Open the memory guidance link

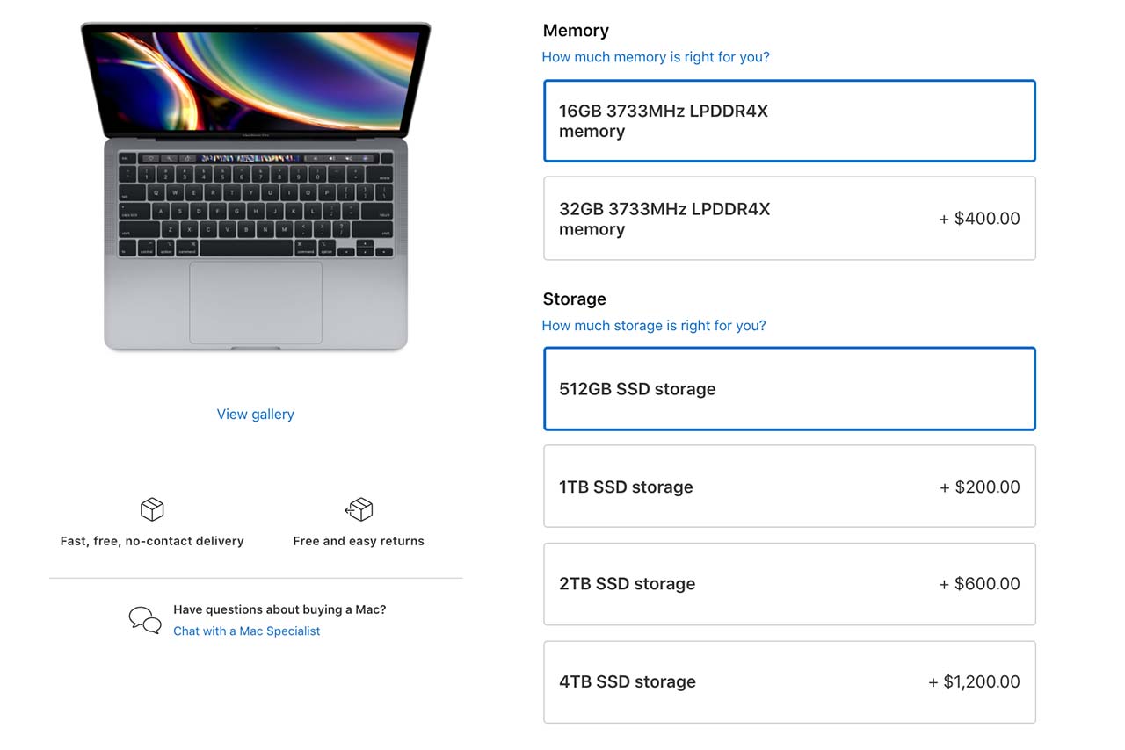point(656,56)
